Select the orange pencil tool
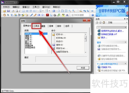The image size is (129, 93). (x=35, y=15)
